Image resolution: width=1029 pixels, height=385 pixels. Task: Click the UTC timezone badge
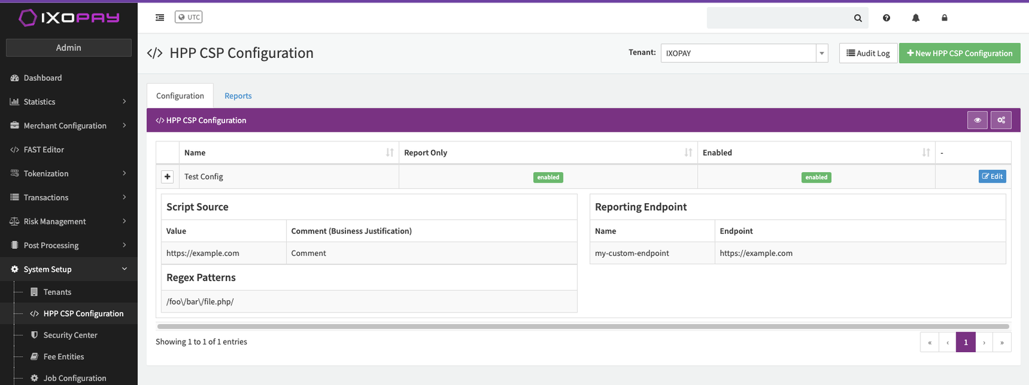coord(188,17)
